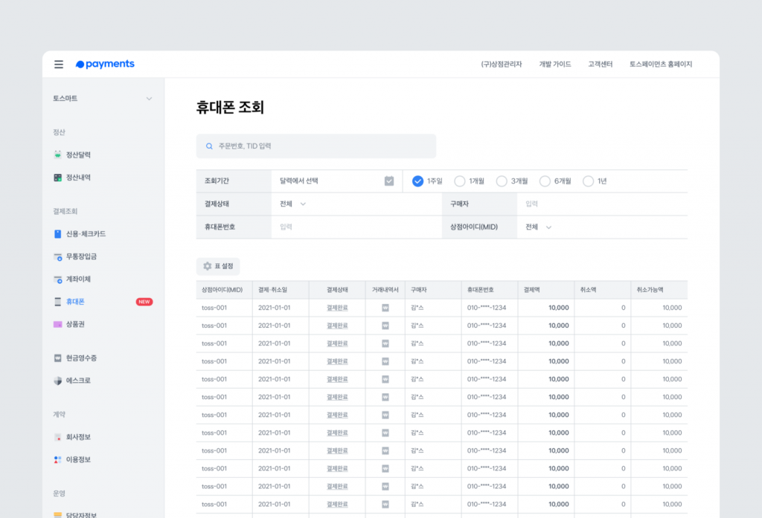
Task: Click the 표 설정 button
Action: click(x=218, y=266)
